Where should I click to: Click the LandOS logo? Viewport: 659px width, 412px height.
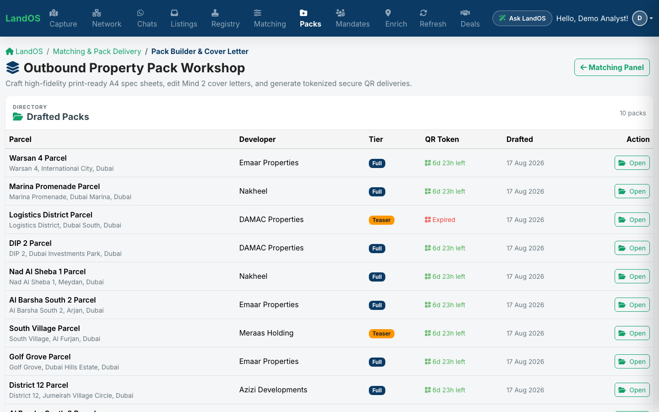coord(23,18)
